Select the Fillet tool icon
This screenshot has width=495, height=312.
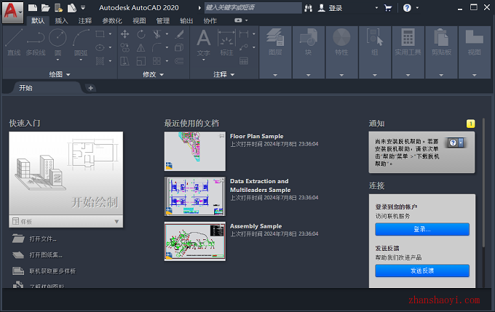click(157, 47)
